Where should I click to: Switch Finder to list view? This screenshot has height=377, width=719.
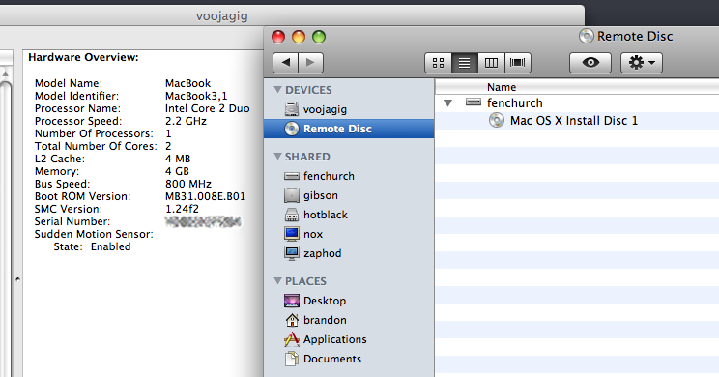pos(465,63)
